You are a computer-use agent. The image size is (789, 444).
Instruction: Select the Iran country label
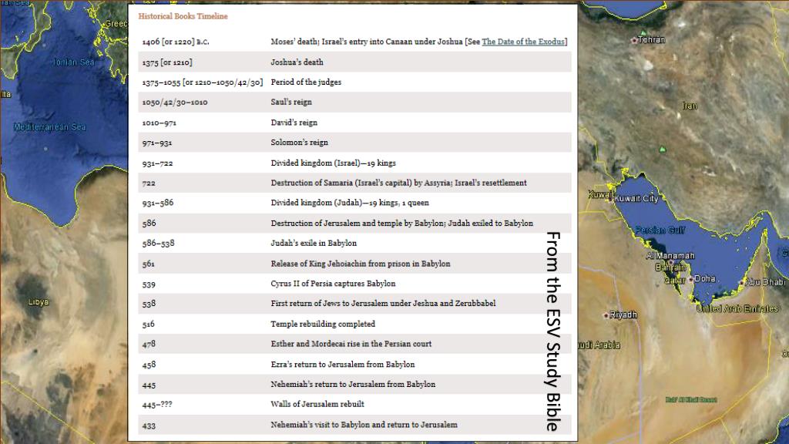[689, 106]
